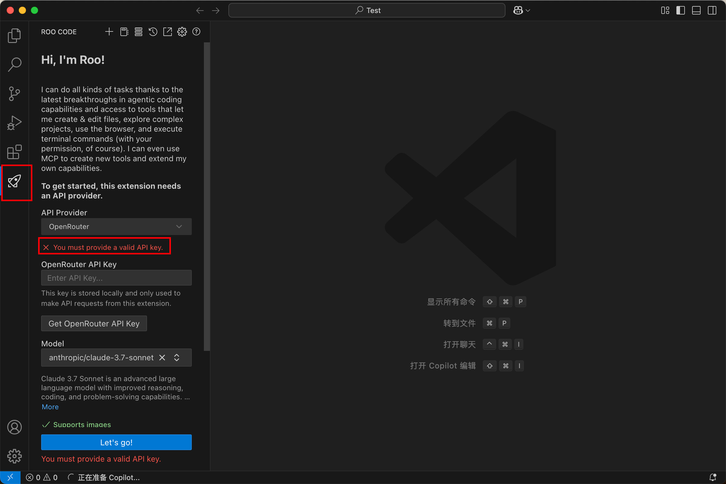
Task: Click Get OpenRouter API Key button
Action: click(x=94, y=323)
